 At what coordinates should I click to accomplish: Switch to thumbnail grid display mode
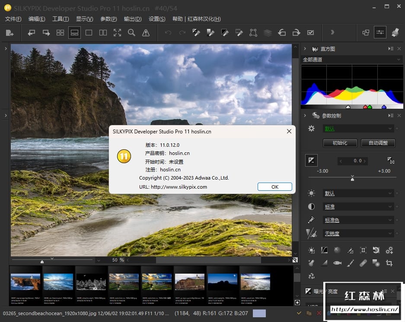coord(60,33)
